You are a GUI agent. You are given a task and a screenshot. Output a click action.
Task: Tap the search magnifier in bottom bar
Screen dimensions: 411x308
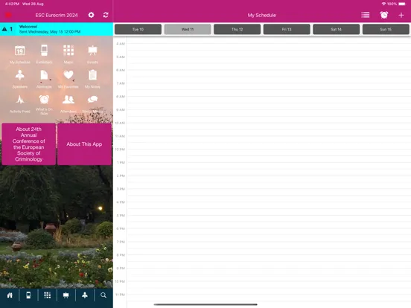coord(103,295)
